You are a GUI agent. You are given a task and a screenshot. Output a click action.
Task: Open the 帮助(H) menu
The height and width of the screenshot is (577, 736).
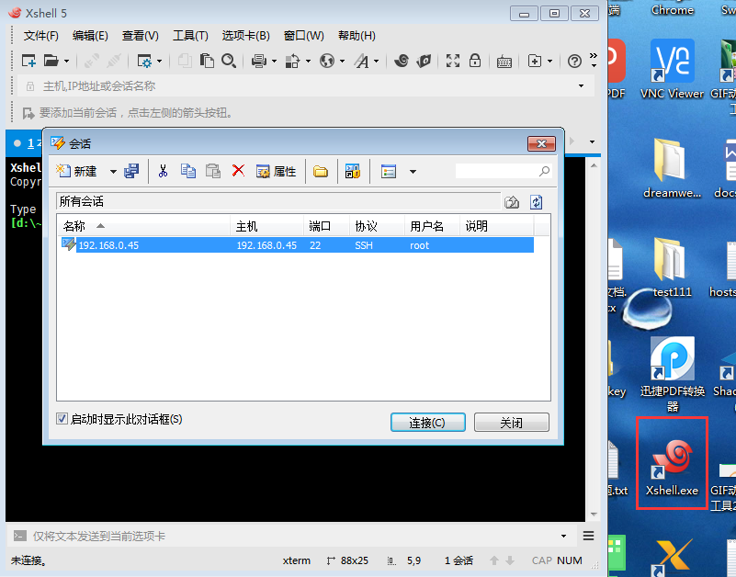357,36
